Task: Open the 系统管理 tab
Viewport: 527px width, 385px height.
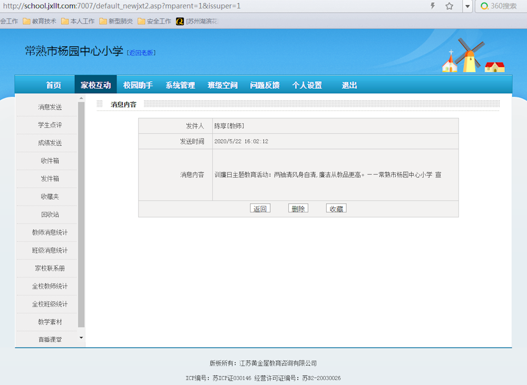Action: pyautogui.click(x=180, y=85)
